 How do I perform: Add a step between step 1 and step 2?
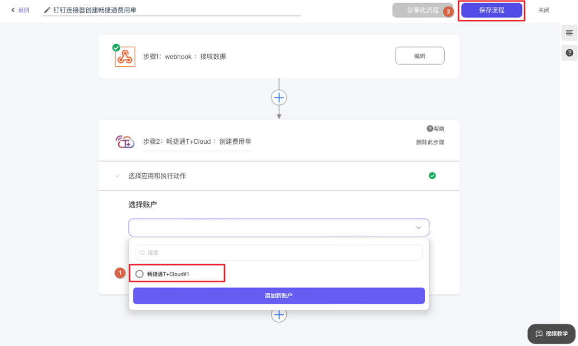279,98
